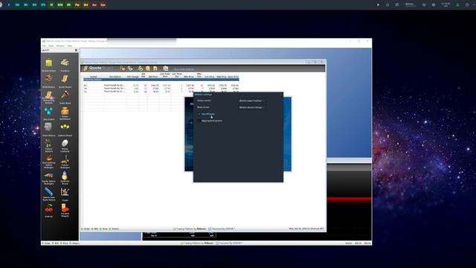Open the Options Board yellow icon

coord(65,127)
